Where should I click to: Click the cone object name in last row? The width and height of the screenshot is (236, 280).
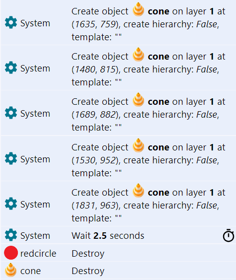(30, 271)
